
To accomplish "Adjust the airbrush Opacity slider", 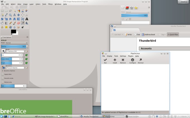I will (x=15, y=46).
